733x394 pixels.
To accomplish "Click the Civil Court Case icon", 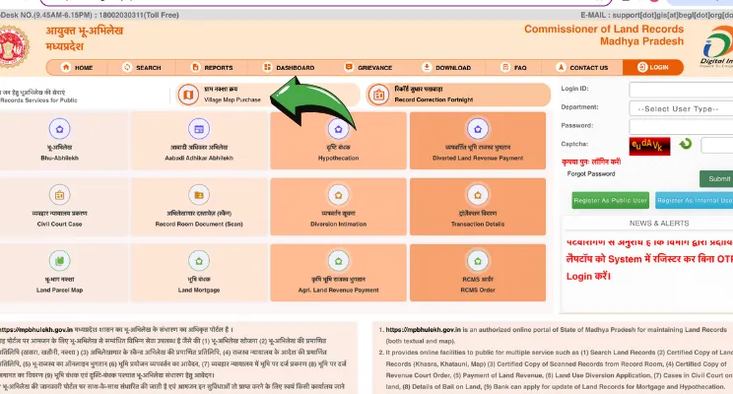I will (x=61, y=195).
